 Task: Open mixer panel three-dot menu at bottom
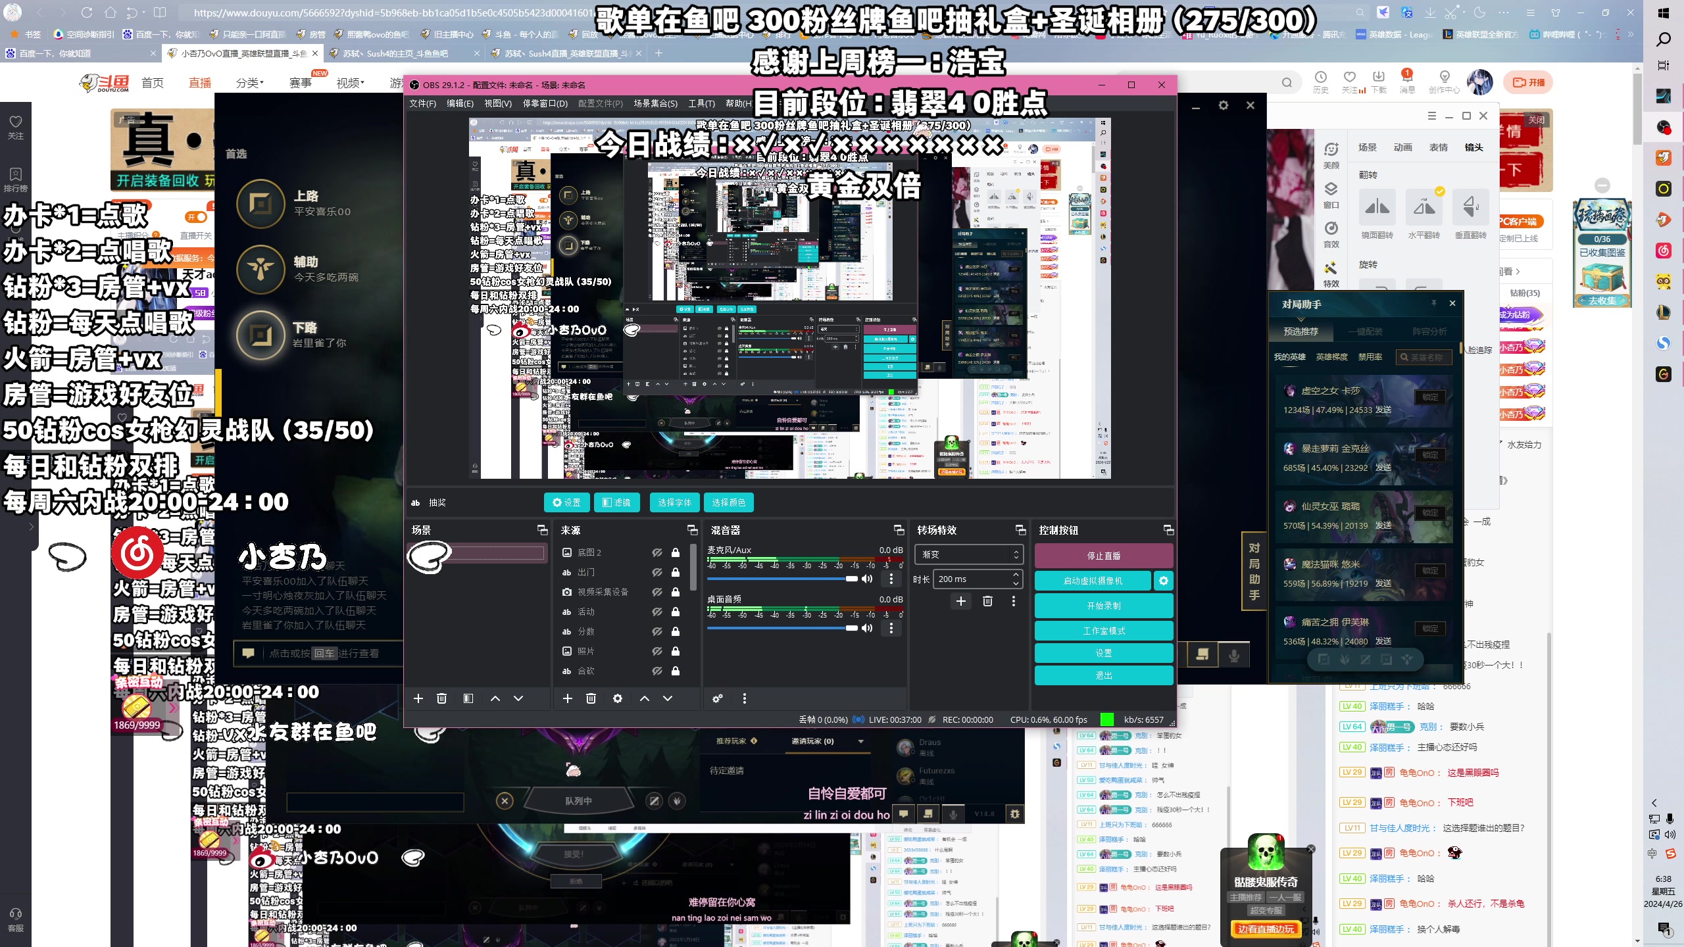(x=745, y=698)
